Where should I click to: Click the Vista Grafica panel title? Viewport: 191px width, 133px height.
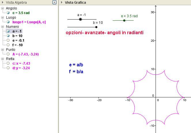coord(75,2)
